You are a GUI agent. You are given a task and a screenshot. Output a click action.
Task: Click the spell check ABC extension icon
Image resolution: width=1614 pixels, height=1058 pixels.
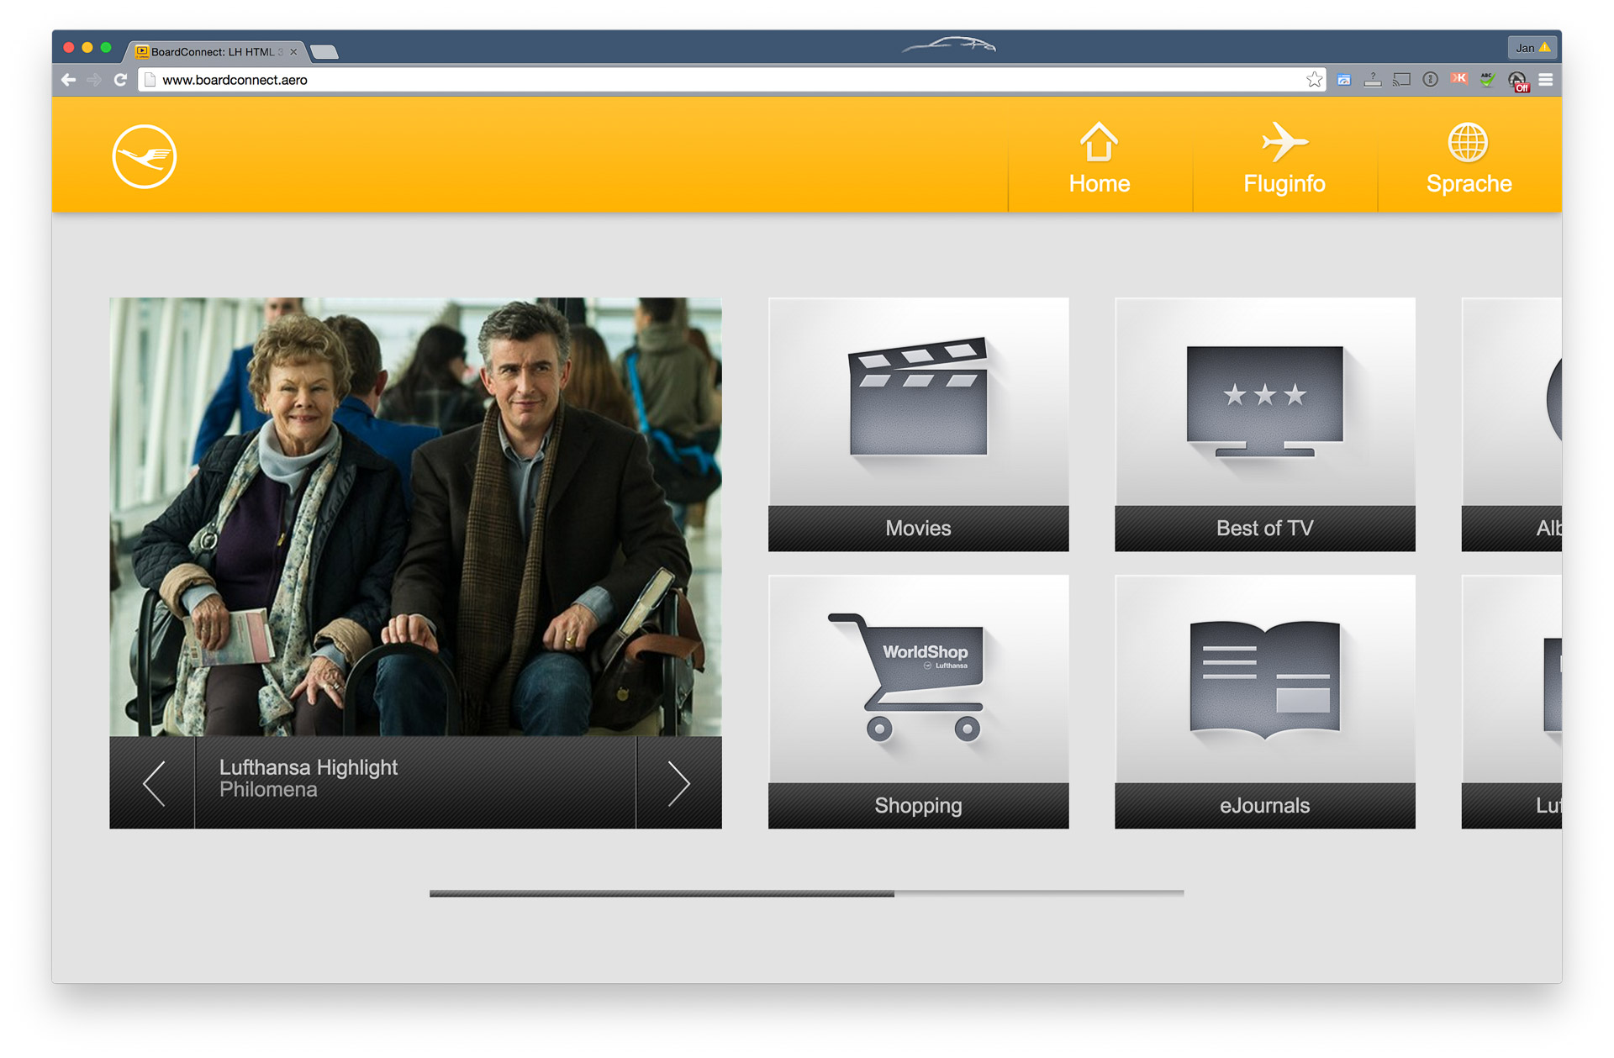tap(1488, 80)
